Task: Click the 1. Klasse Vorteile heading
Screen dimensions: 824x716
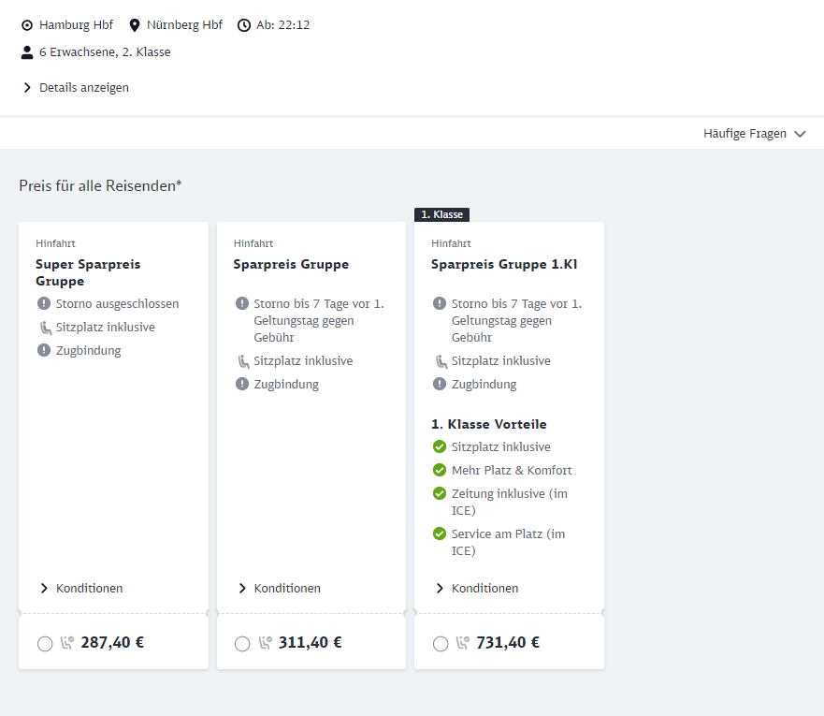Action: point(489,424)
